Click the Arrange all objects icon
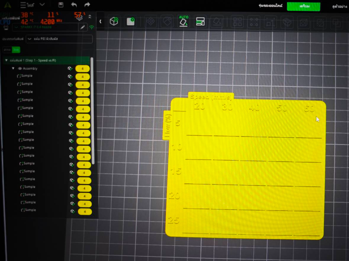 (x=200, y=22)
